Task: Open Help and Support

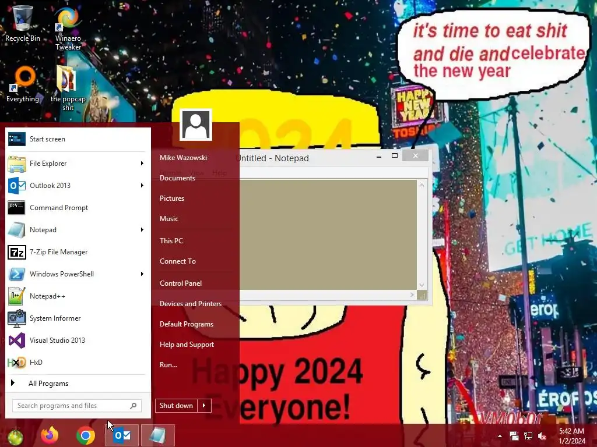Action: click(187, 345)
